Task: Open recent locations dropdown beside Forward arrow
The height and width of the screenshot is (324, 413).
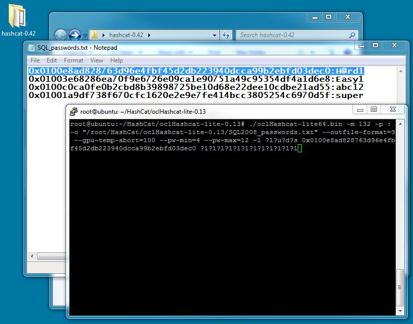Action: (85, 35)
